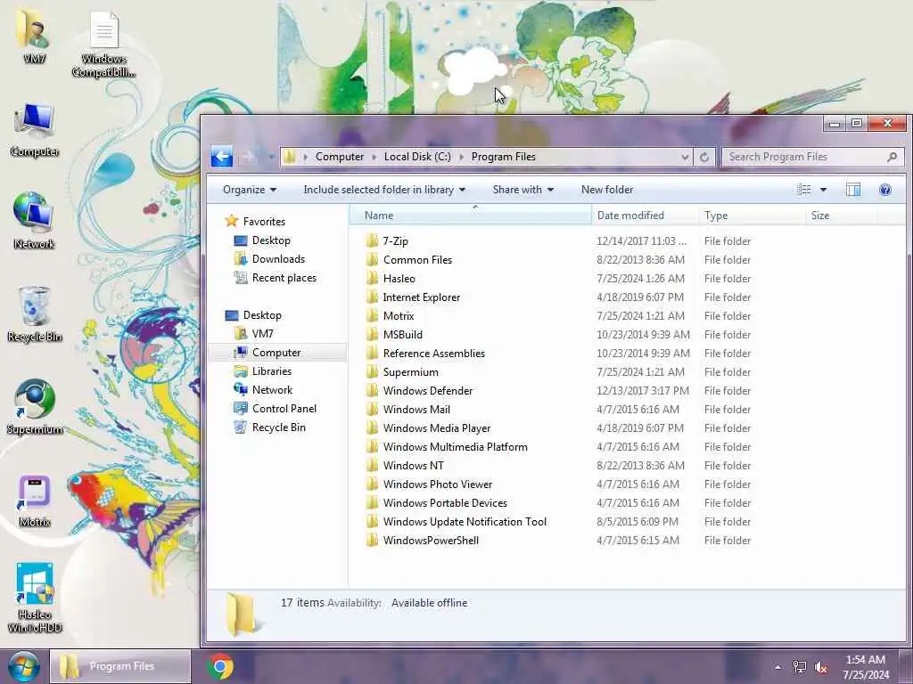The width and height of the screenshot is (913, 684).
Task: Select the Windows Update Notification Tool folder
Action: coord(465,521)
